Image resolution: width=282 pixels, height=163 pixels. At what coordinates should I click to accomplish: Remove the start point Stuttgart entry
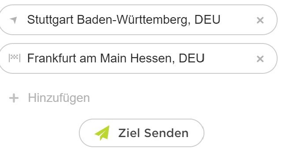tap(260, 20)
